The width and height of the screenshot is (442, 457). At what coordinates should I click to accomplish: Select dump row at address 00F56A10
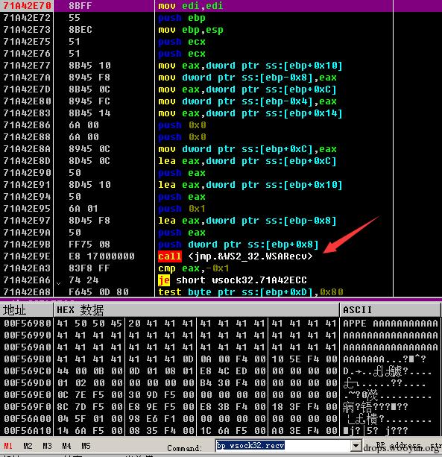point(221,430)
